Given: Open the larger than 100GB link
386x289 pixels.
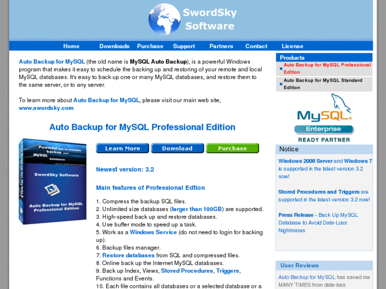Looking at the screenshot, I should tap(196, 209).
